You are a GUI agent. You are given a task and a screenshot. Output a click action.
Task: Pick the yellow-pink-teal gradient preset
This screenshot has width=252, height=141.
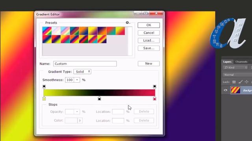click(x=65, y=39)
